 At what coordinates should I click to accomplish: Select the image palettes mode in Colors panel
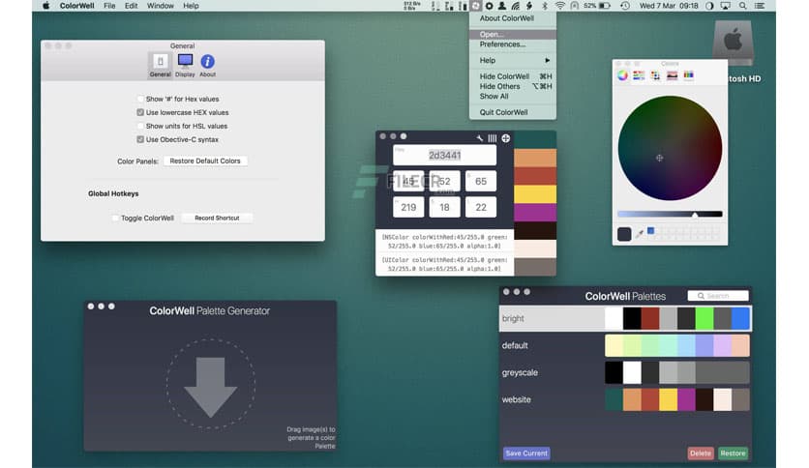672,75
